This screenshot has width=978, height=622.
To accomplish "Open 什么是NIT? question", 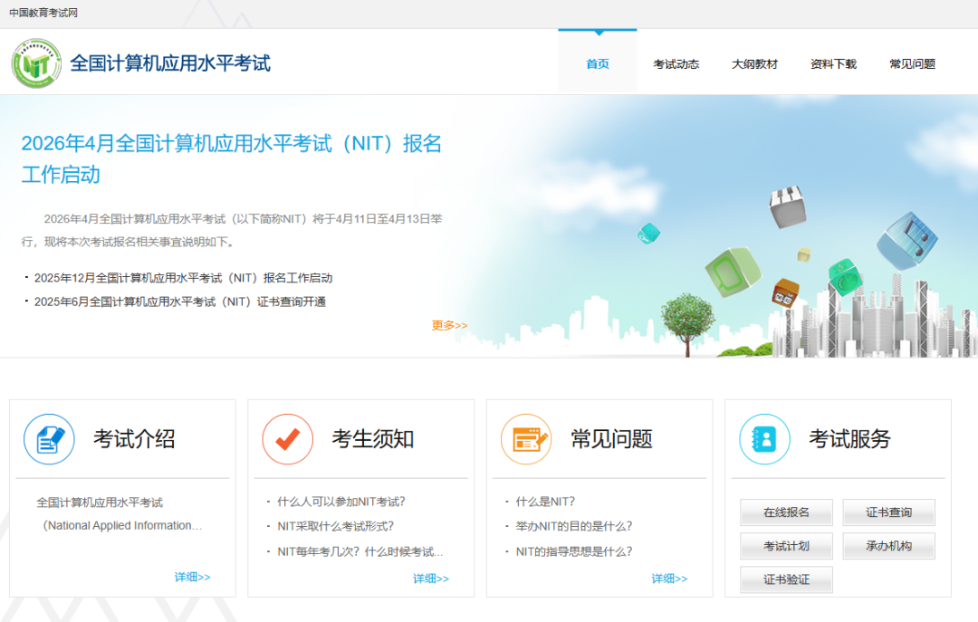I will [545, 502].
